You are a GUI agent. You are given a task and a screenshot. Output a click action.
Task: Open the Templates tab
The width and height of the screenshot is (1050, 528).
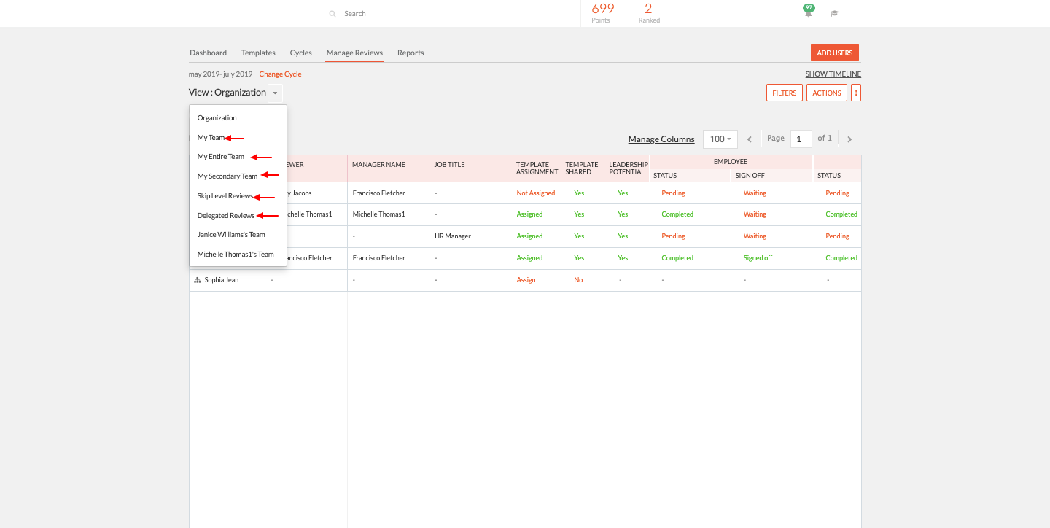(258, 53)
